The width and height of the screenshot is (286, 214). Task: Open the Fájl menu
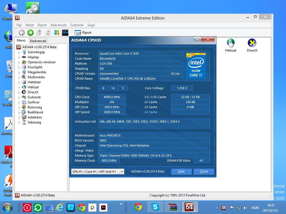(x=19, y=25)
